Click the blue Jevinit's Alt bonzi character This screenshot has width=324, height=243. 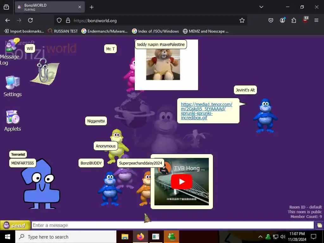pos(265,115)
